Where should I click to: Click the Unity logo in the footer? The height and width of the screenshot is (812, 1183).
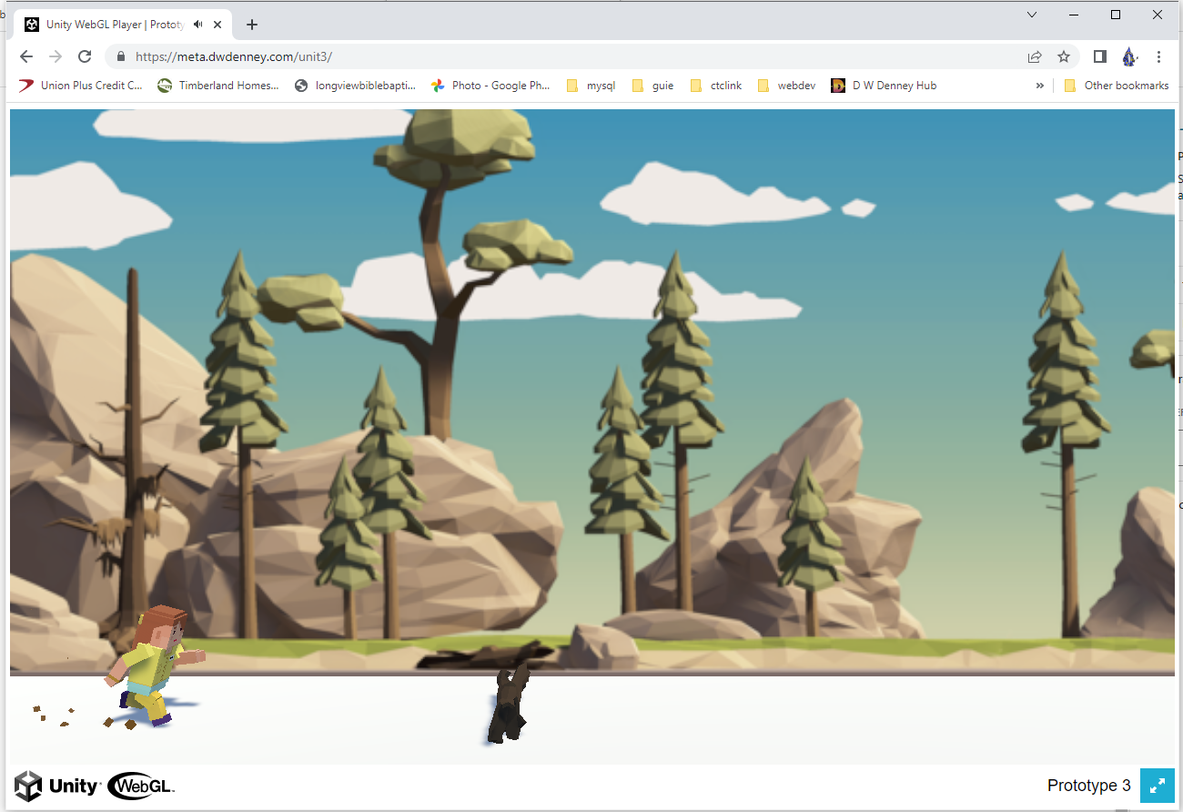pyautogui.click(x=56, y=787)
